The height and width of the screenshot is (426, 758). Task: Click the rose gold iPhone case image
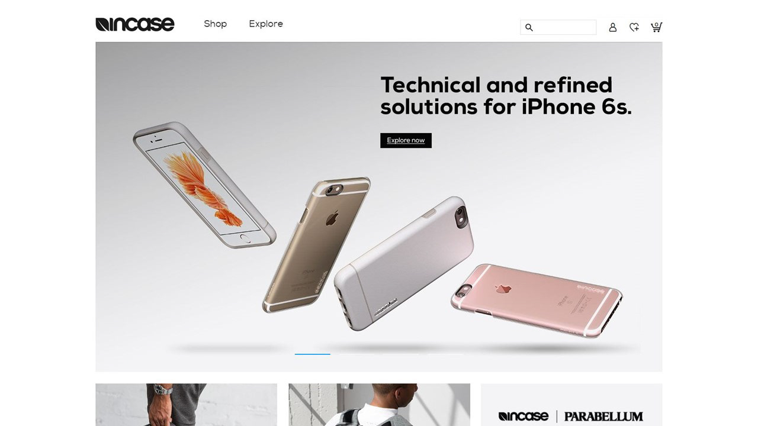point(536,300)
